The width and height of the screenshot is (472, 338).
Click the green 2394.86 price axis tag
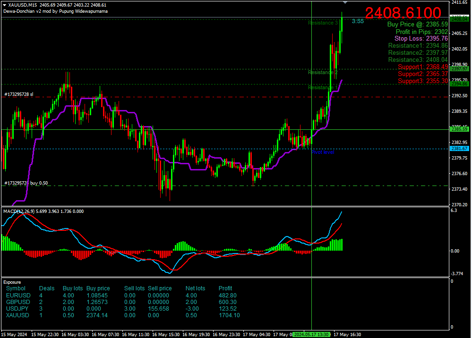pos(459,84)
